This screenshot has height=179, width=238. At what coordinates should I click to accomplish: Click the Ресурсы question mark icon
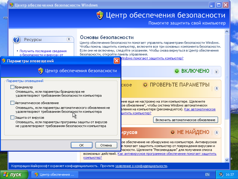[x=16, y=40]
